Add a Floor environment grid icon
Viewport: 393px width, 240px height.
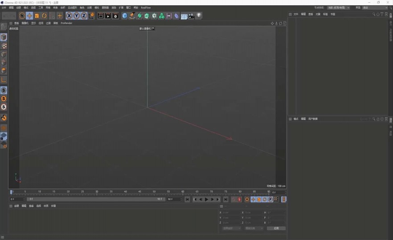(x=184, y=16)
